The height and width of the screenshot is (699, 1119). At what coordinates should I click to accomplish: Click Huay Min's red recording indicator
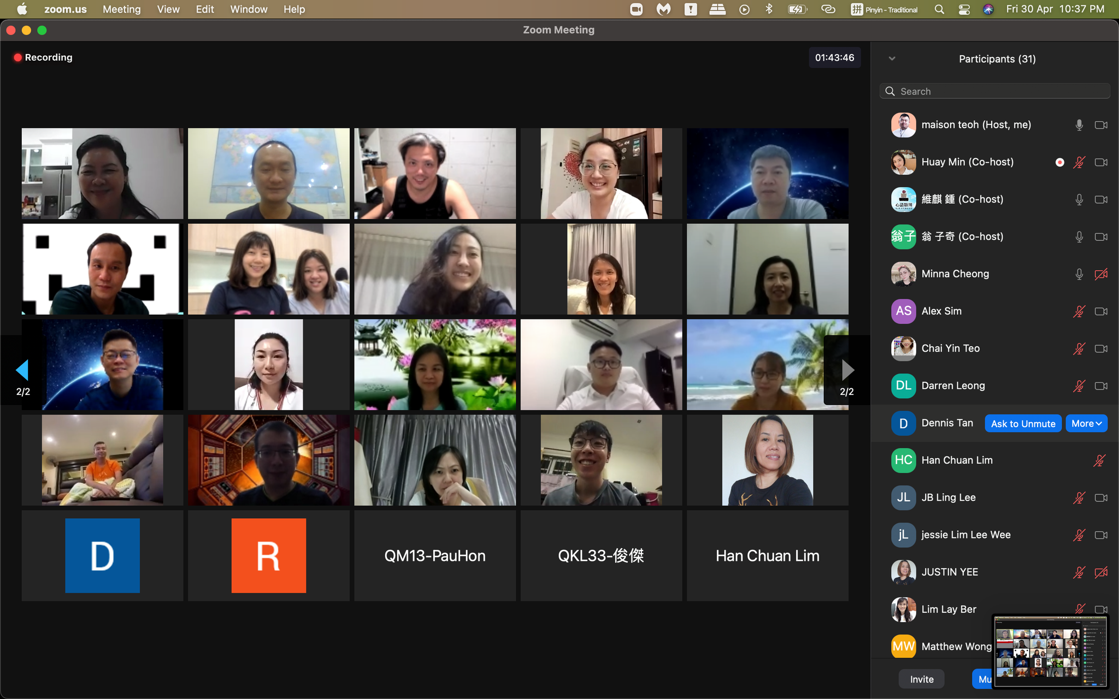pos(1059,162)
